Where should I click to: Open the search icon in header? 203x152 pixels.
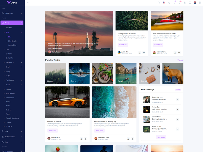[x=159, y=3]
